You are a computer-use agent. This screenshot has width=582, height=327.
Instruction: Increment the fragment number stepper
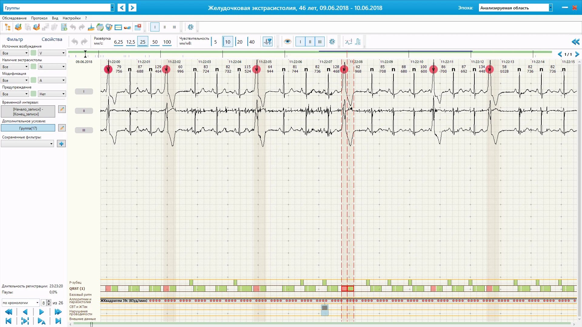tap(49, 301)
